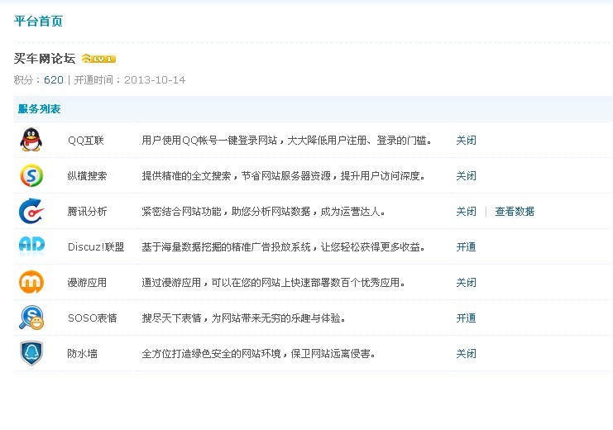Viewport: 613px width, 430px height.
Task: Click the 积分 value 620
Action: tap(54, 80)
